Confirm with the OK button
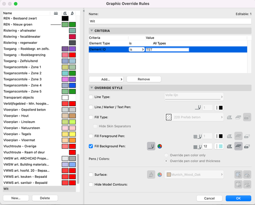Screen dimensions: 255x205 pos(238,198)
